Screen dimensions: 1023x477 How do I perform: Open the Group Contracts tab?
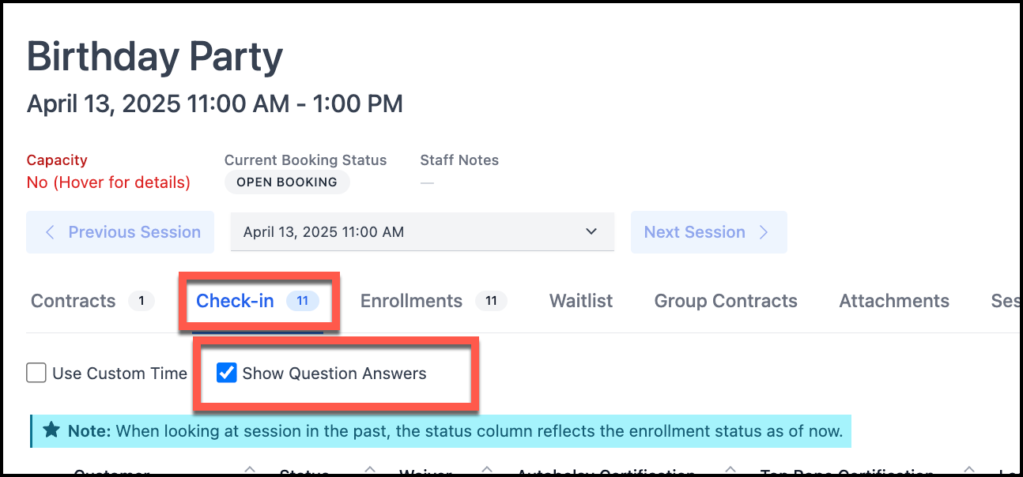[726, 301]
